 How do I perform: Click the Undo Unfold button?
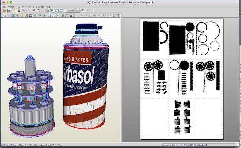(73, 11)
